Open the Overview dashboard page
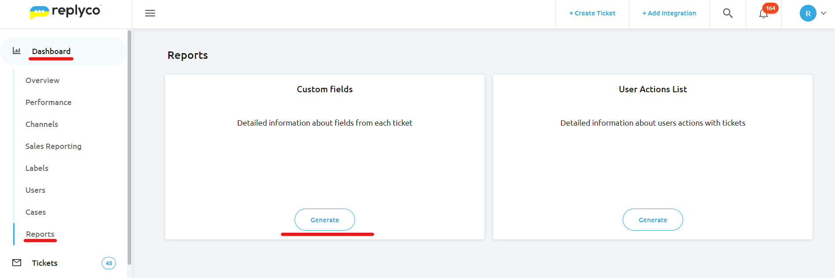This screenshot has height=278, width=835. coord(42,80)
